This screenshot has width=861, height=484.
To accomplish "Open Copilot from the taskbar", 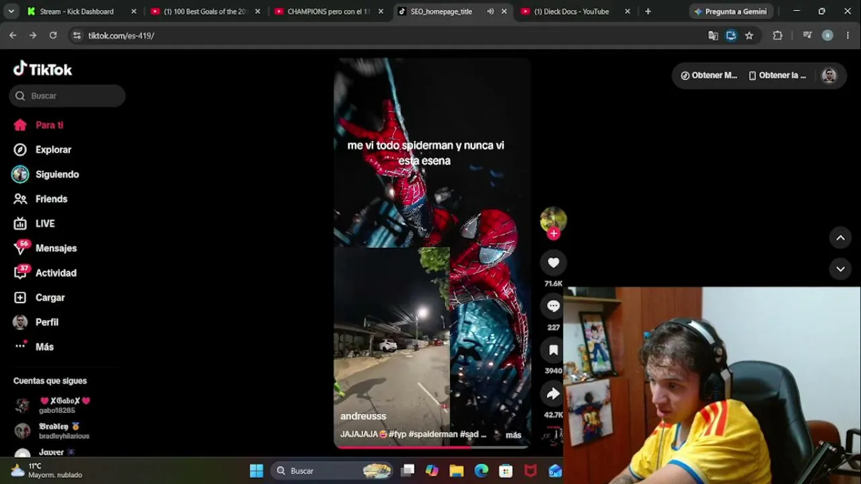I will (432, 471).
